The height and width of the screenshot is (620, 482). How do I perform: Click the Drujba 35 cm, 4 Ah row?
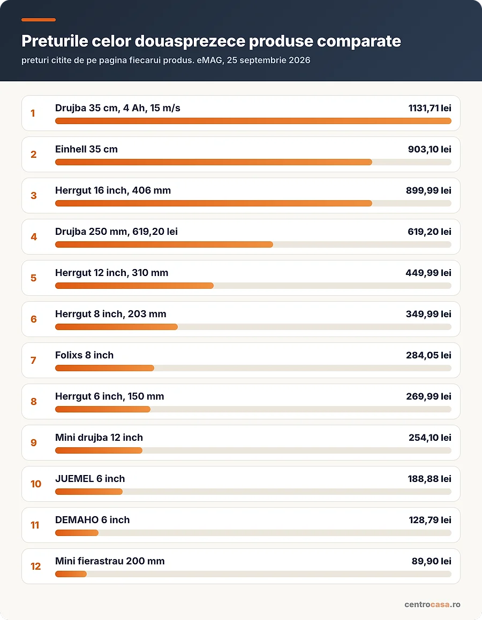(240, 113)
